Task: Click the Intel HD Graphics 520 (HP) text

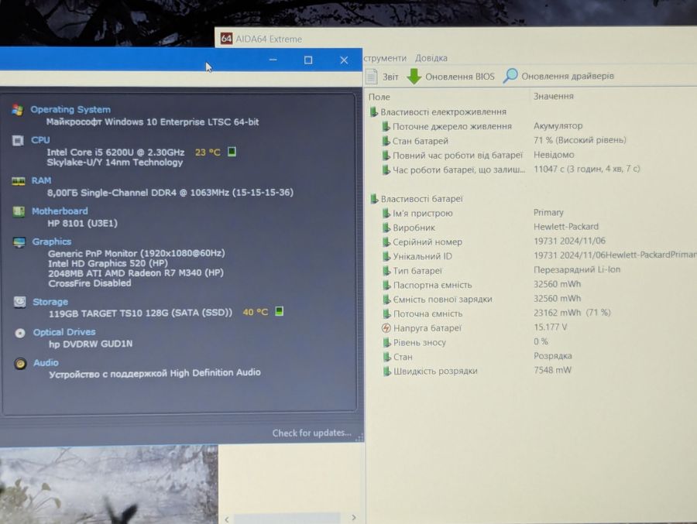Action: (x=108, y=263)
